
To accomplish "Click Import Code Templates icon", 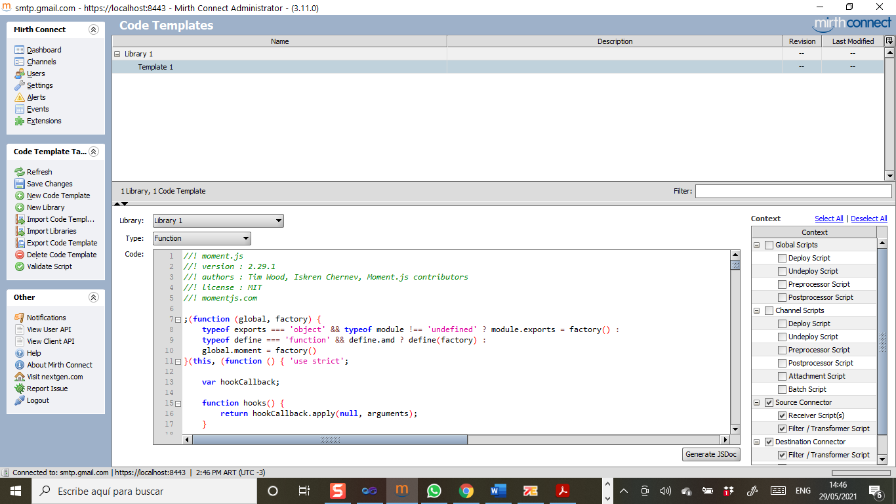I will [20, 219].
